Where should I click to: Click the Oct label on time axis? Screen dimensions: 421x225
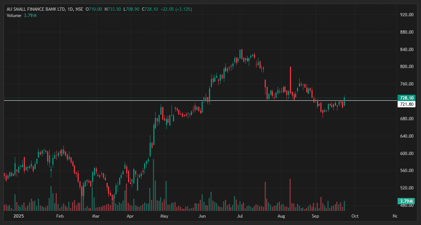coord(355,216)
